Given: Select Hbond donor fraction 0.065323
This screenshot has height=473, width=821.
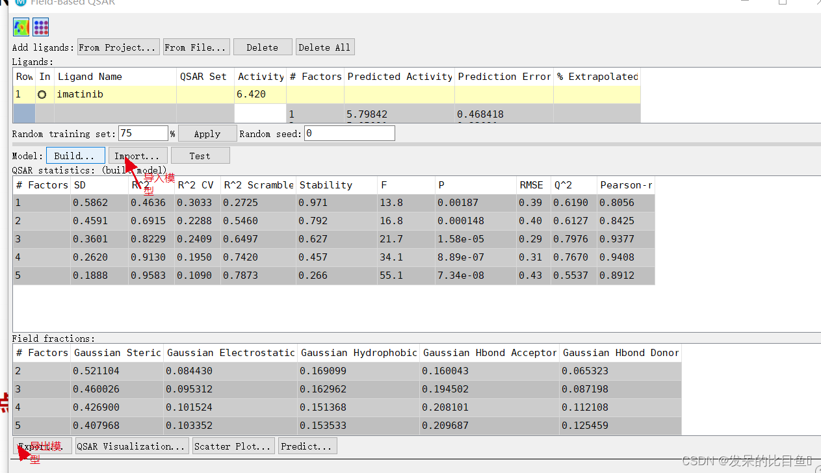Looking at the screenshot, I should coord(620,371).
